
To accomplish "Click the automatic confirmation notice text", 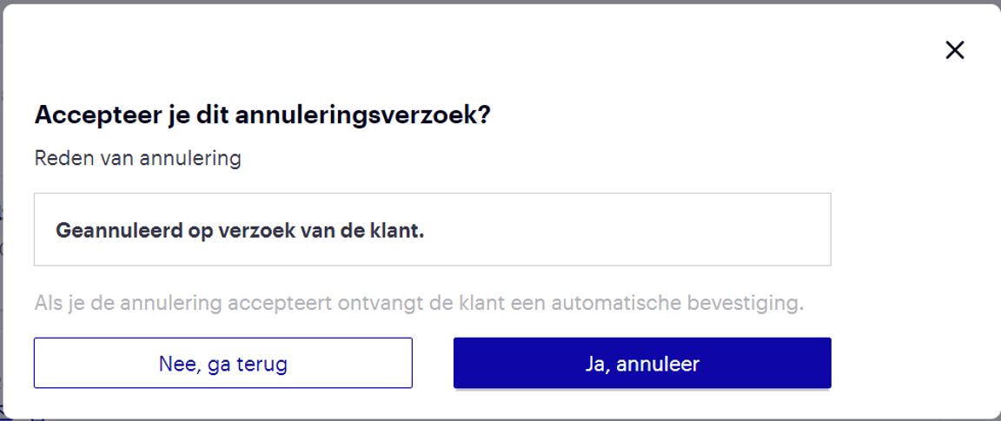I will tap(419, 304).
